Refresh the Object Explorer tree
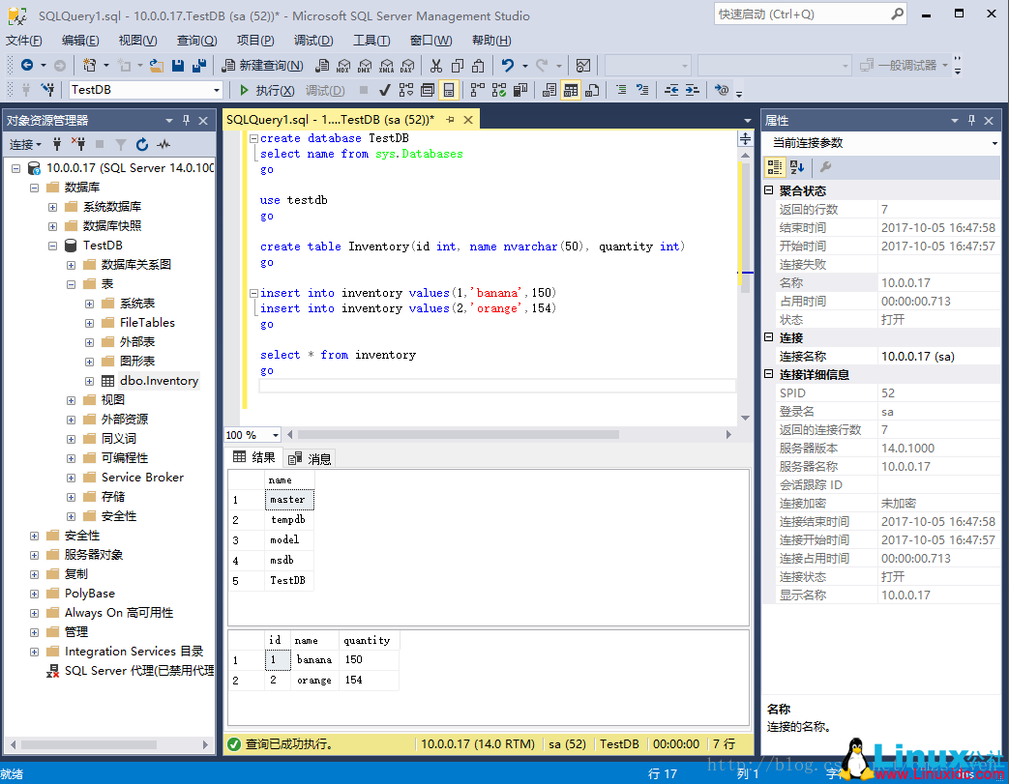The width and height of the screenshot is (1009, 784). pos(142,143)
